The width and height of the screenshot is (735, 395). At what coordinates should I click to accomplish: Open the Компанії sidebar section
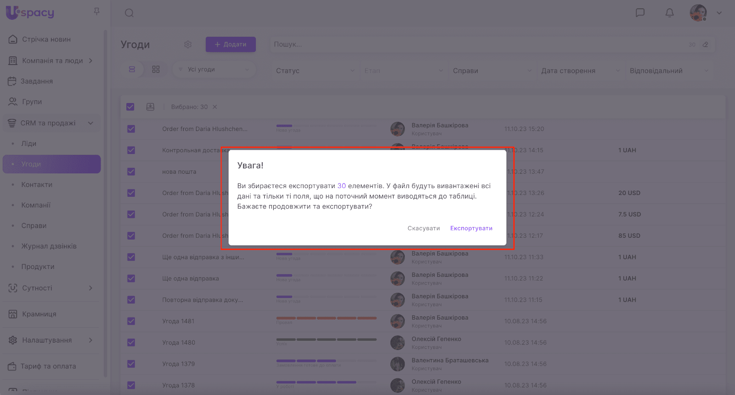point(36,205)
